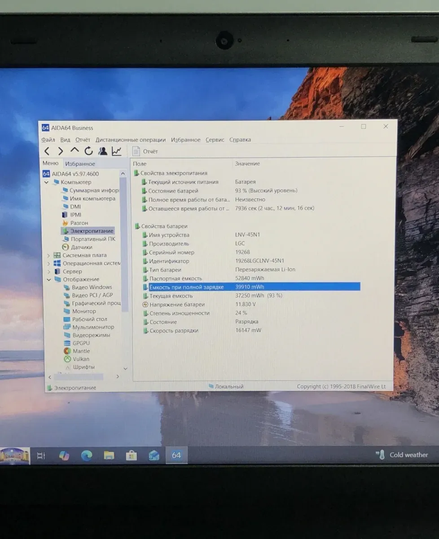
Task: Open user management icon in toolbar
Action: click(103, 151)
